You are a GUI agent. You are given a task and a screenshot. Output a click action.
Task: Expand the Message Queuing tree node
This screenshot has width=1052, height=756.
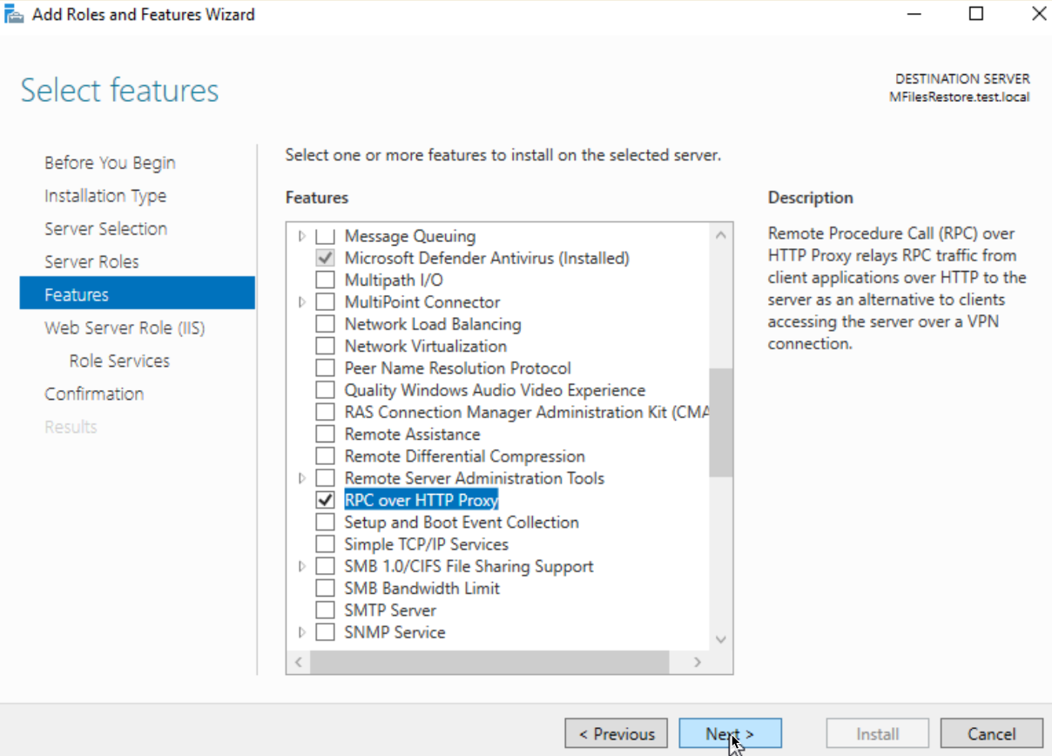pos(302,236)
